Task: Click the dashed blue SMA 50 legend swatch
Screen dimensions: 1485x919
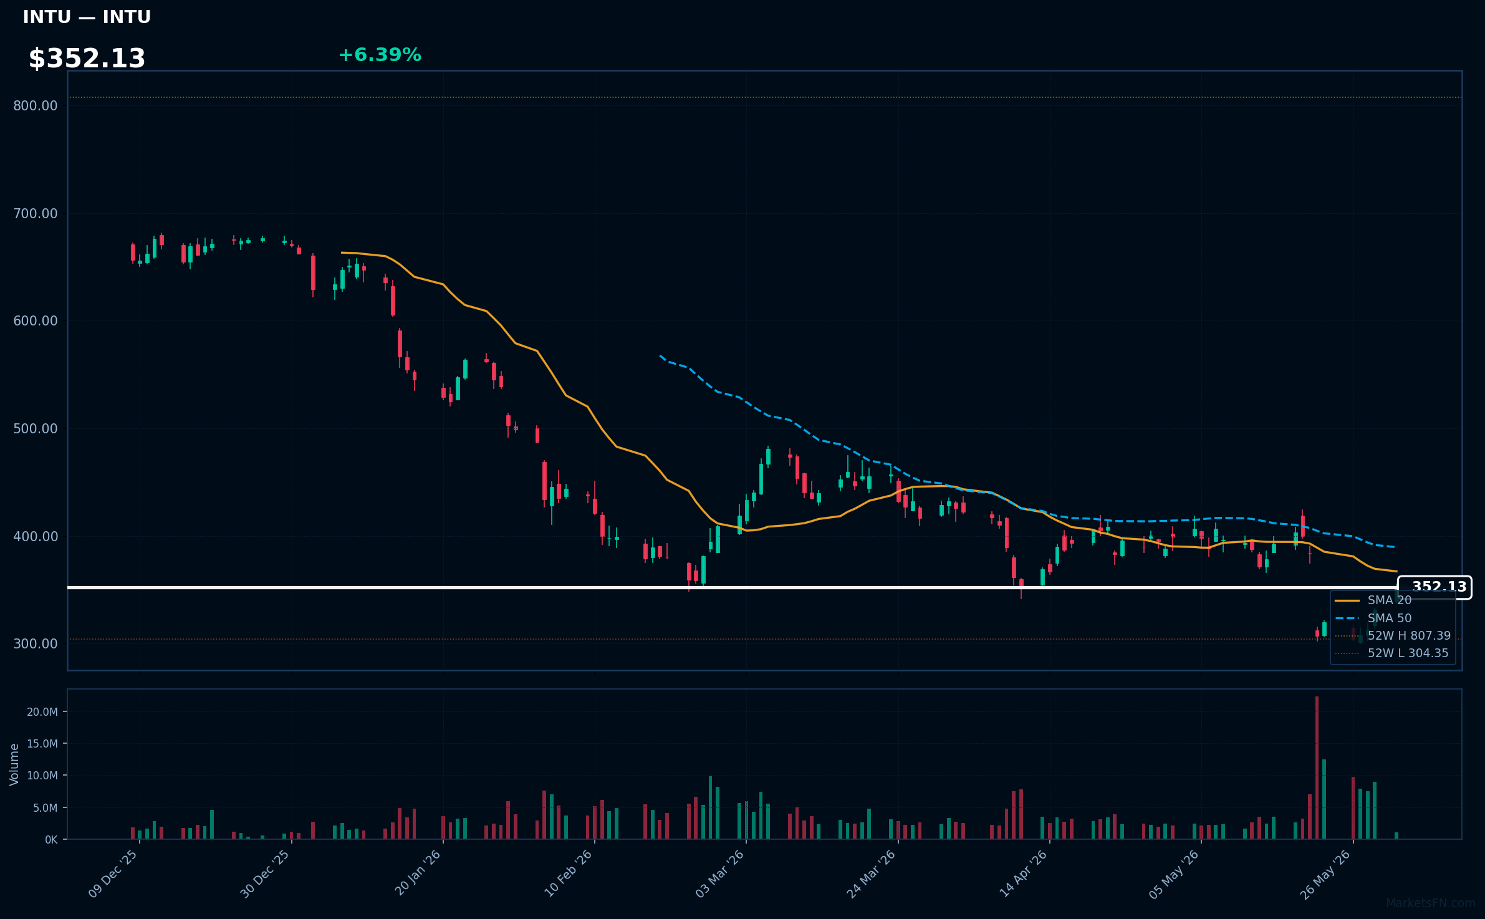Action: 1347,618
